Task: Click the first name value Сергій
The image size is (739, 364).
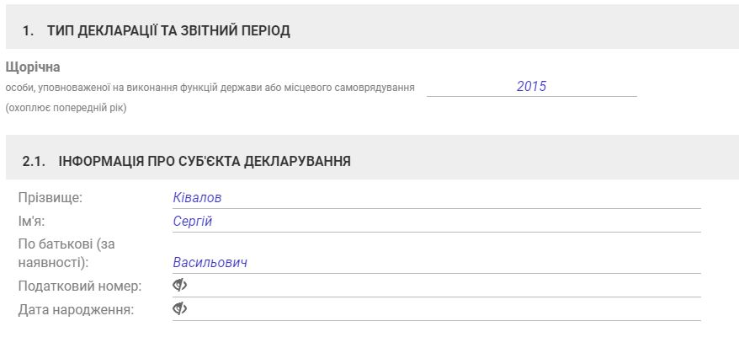Action: coord(193,221)
